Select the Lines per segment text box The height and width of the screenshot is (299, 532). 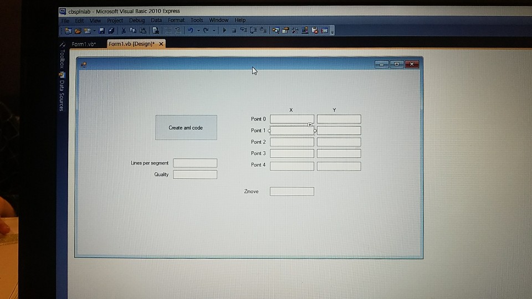195,163
